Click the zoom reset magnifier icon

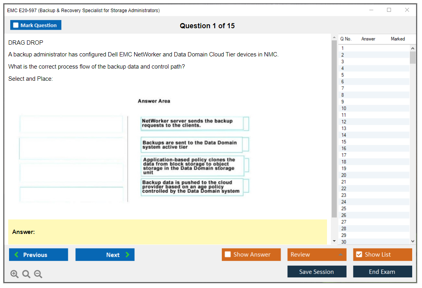[x=26, y=274]
